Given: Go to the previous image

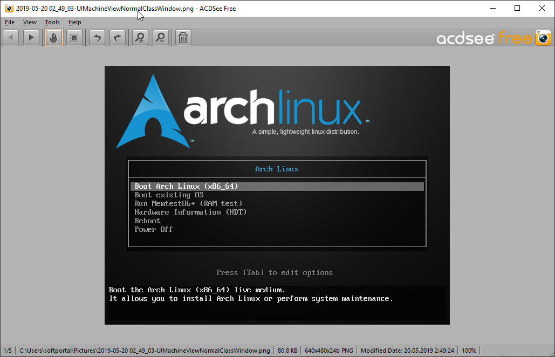Looking at the screenshot, I should [x=11, y=38].
